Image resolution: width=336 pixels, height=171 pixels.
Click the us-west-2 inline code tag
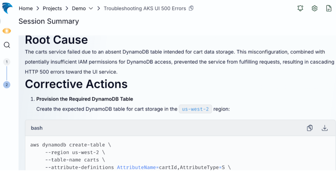[196, 109]
